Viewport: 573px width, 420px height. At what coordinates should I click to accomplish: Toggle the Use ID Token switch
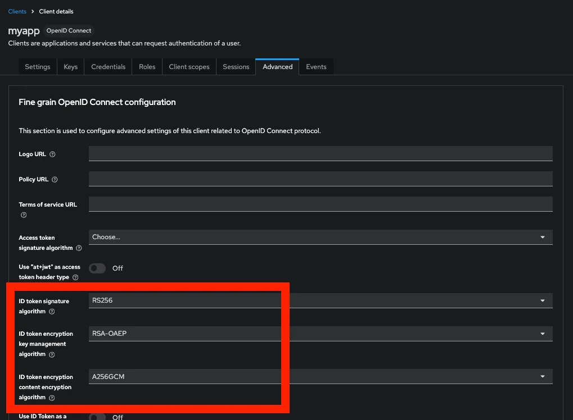tap(97, 417)
